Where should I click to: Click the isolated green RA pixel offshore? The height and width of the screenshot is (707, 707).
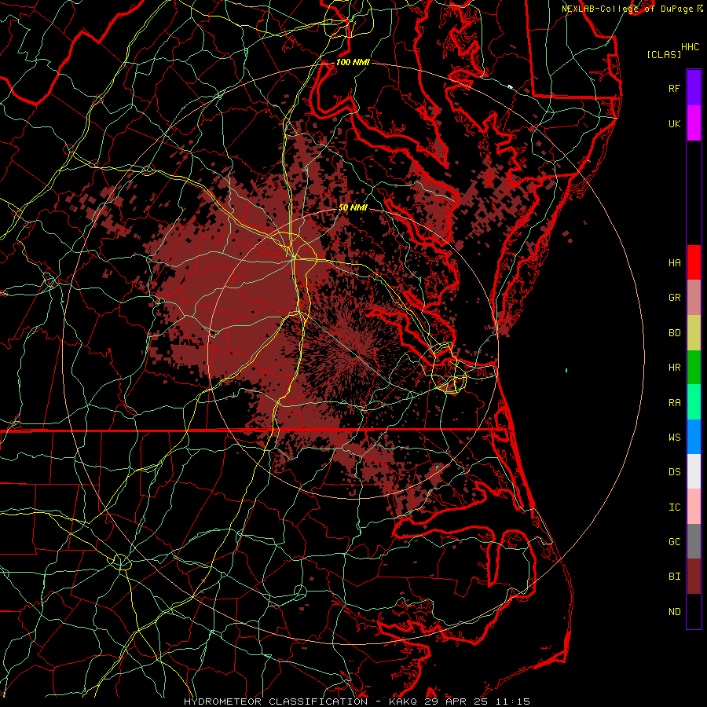click(566, 371)
